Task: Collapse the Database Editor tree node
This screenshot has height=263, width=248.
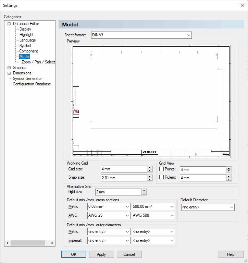Action: [9, 24]
